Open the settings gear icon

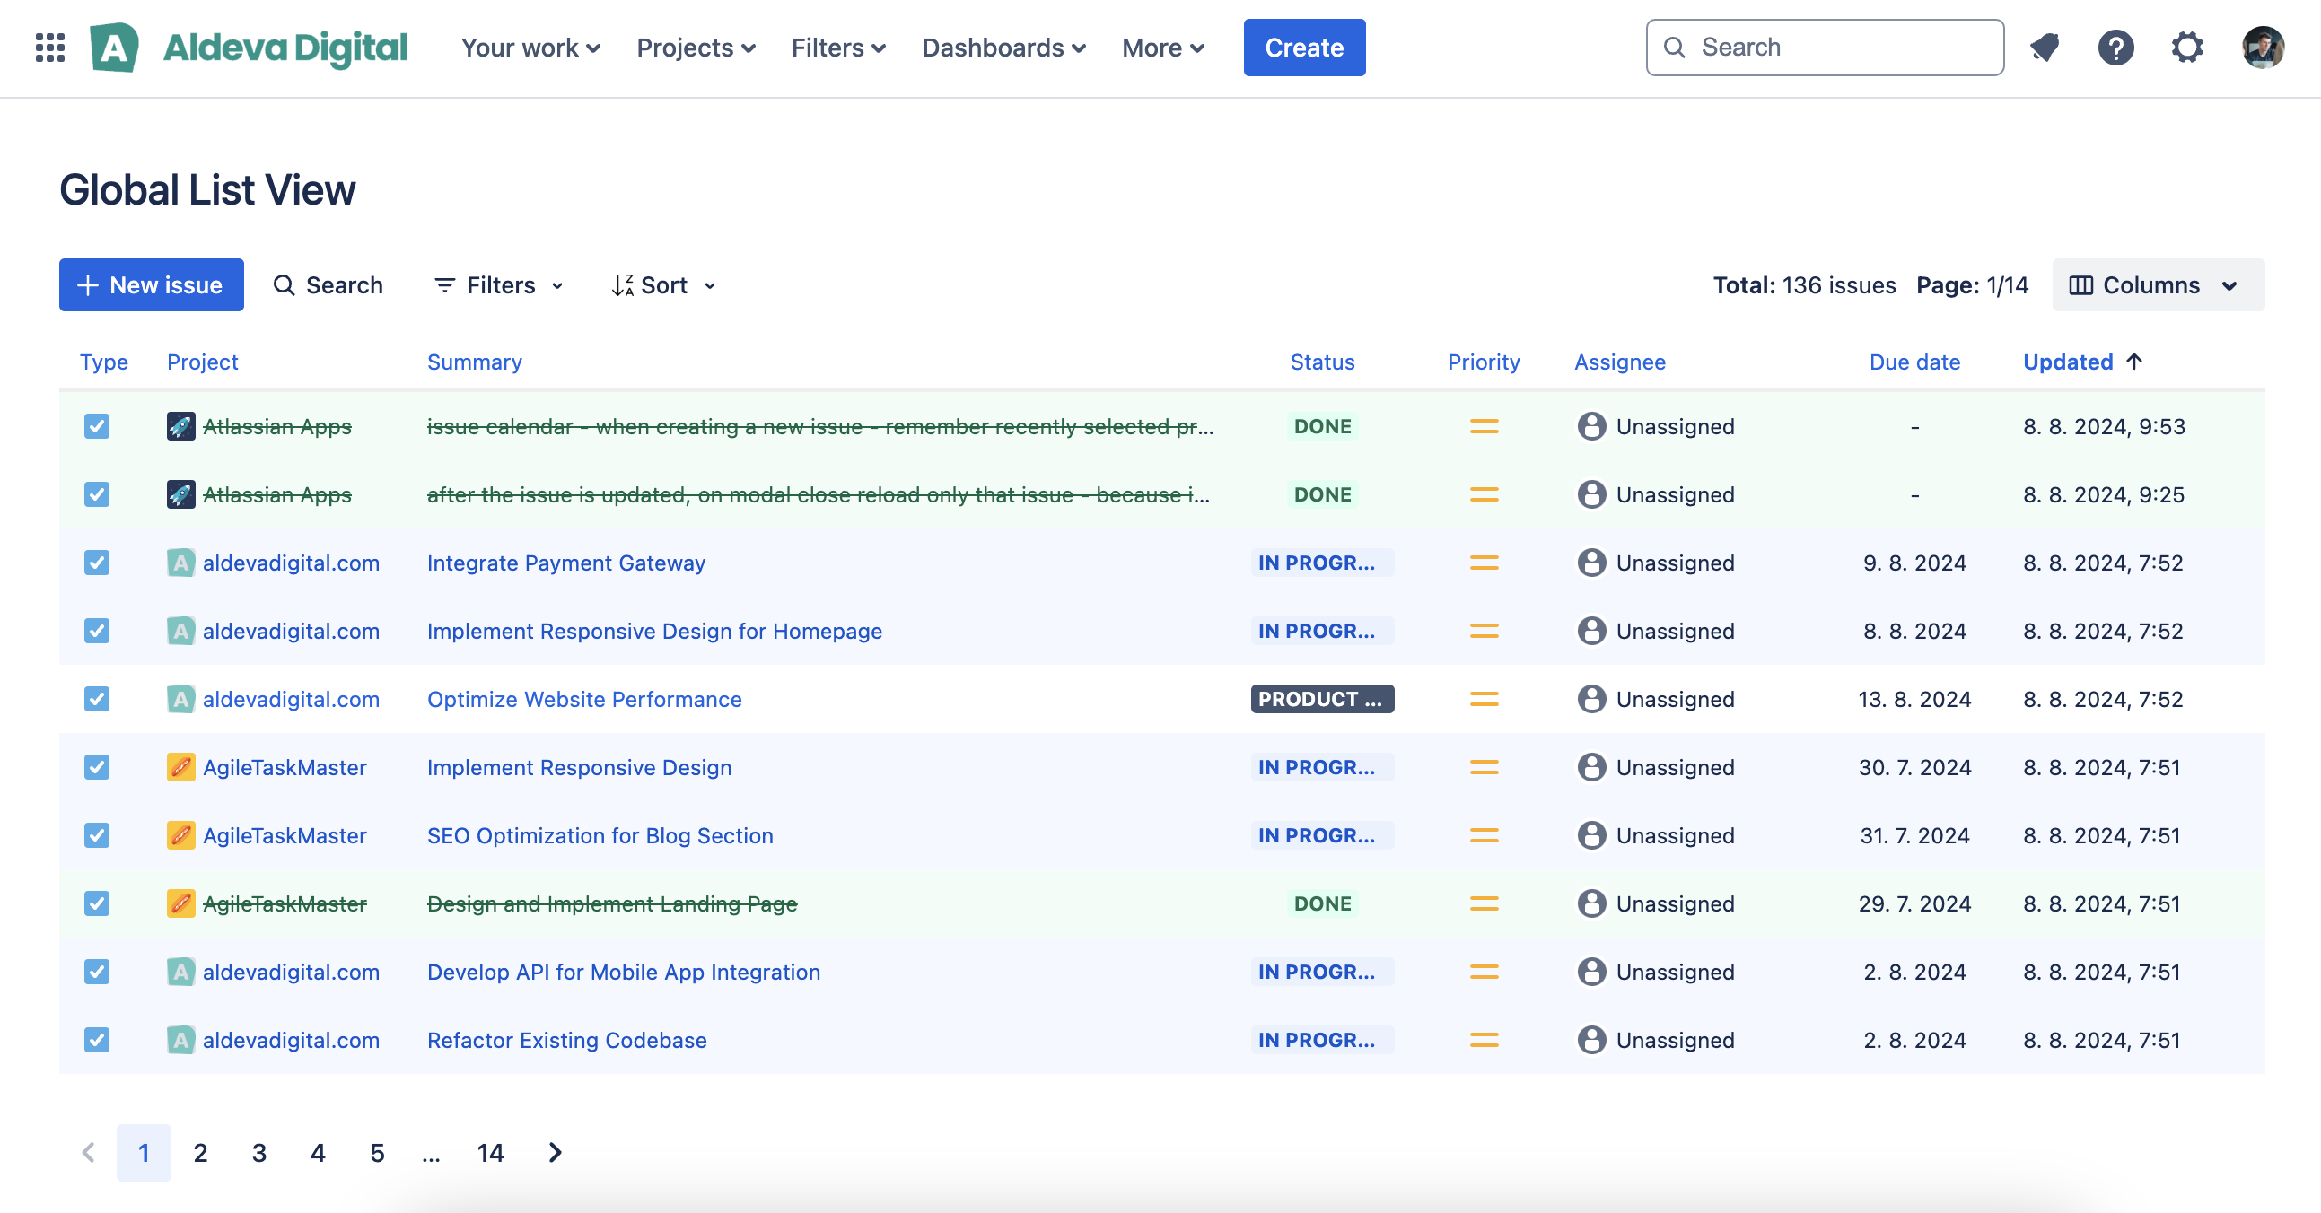click(x=2186, y=48)
